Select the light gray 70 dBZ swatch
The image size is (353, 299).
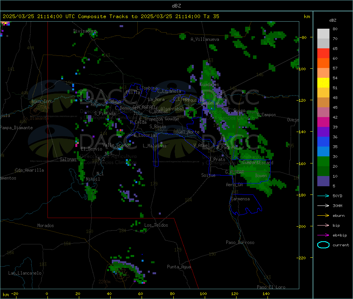click(323, 34)
